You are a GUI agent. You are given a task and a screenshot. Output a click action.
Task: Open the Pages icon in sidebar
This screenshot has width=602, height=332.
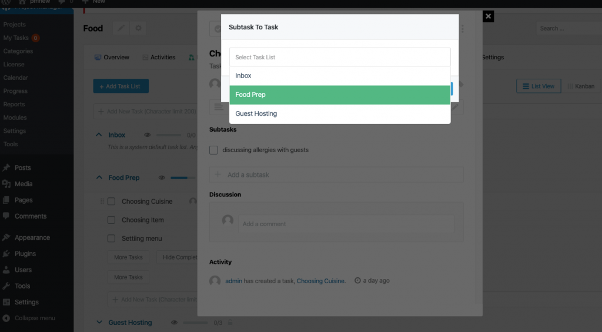point(6,200)
